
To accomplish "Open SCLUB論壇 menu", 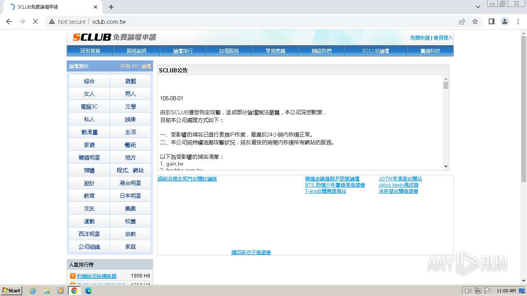I will click(375, 51).
